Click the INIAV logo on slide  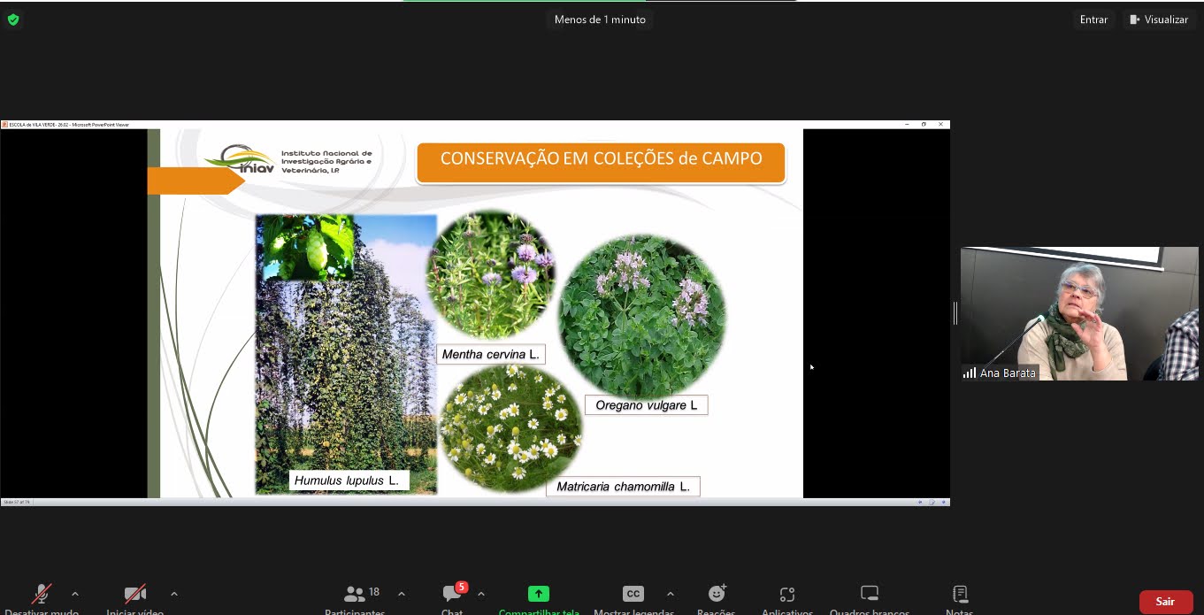click(x=240, y=161)
